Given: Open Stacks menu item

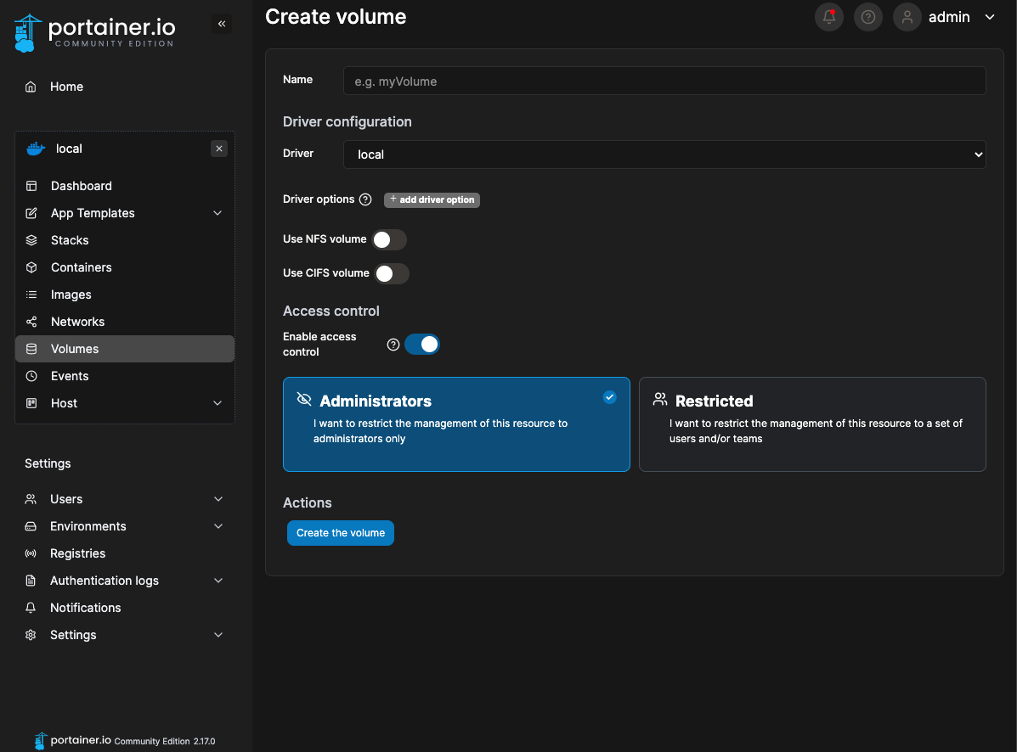Looking at the screenshot, I should [x=70, y=240].
